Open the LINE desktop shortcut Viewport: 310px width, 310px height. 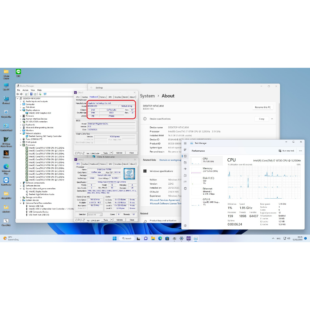[x=18, y=72]
